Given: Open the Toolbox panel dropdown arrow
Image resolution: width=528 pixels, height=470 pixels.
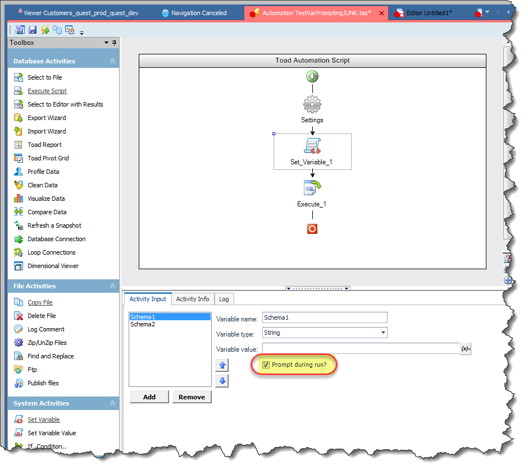Looking at the screenshot, I should click(106, 43).
